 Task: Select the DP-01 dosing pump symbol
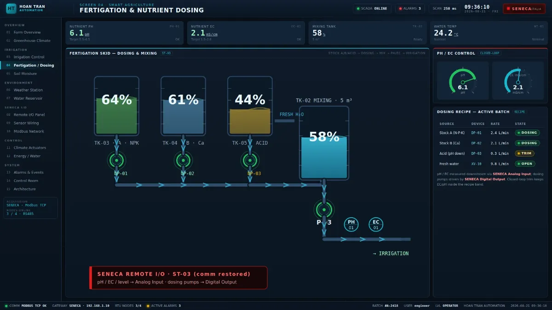(116, 160)
